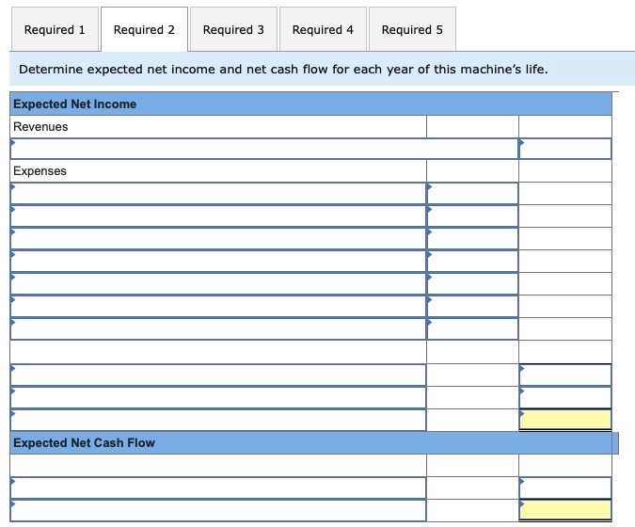Switch to the Required 1 tab
This screenshot has height=527, width=635.
[x=55, y=29]
